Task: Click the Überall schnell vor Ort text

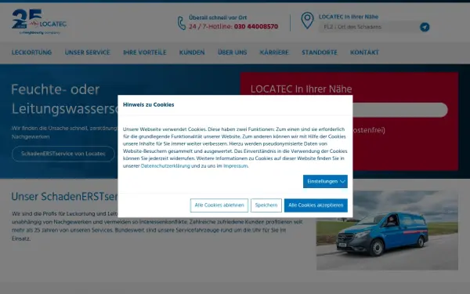Action: pyautogui.click(x=218, y=18)
